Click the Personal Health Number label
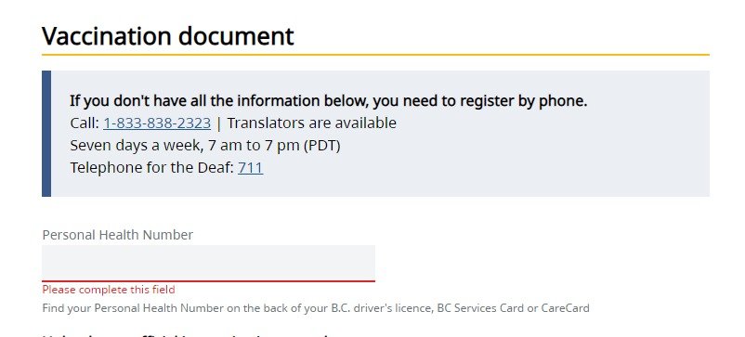This screenshot has width=745, height=337. (117, 235)
